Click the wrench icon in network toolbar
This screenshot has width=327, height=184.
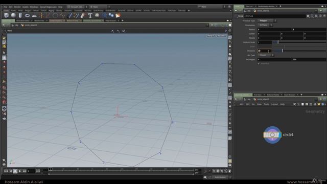tap(294, 104)
